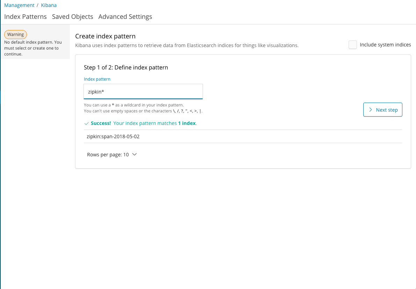Click the Step 1 of 2 heading
416x289 pixels.
[x=126, y=67]
